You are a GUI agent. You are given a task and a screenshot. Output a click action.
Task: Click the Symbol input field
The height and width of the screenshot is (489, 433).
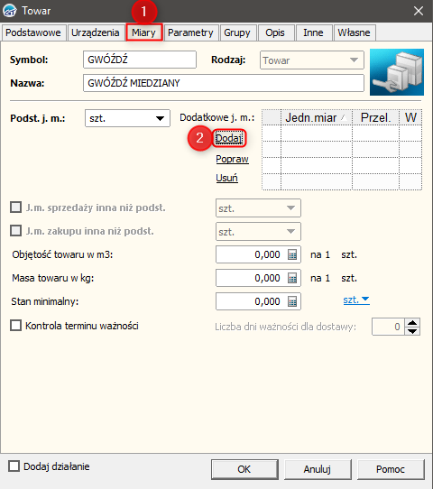coord(140,60)
